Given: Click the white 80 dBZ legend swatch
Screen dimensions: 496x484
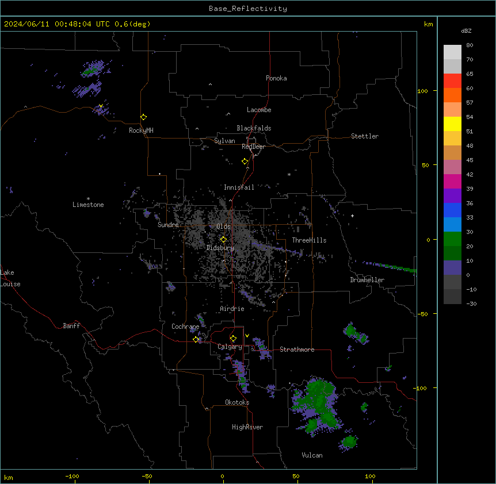Looking at the screenshot, I should (x=452, y=52).
